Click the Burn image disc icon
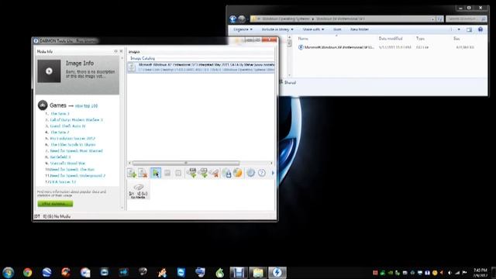This screenshot has height=279, width=496. [237, 173]
